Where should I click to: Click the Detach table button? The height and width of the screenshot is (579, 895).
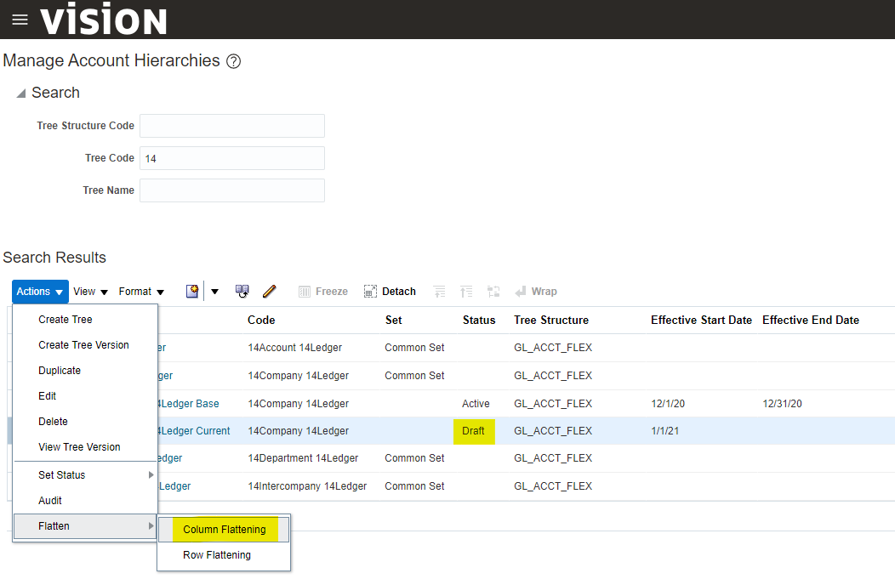(x=390, y=292)
